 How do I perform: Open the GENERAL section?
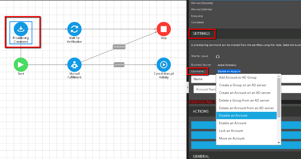click(201, 156)
